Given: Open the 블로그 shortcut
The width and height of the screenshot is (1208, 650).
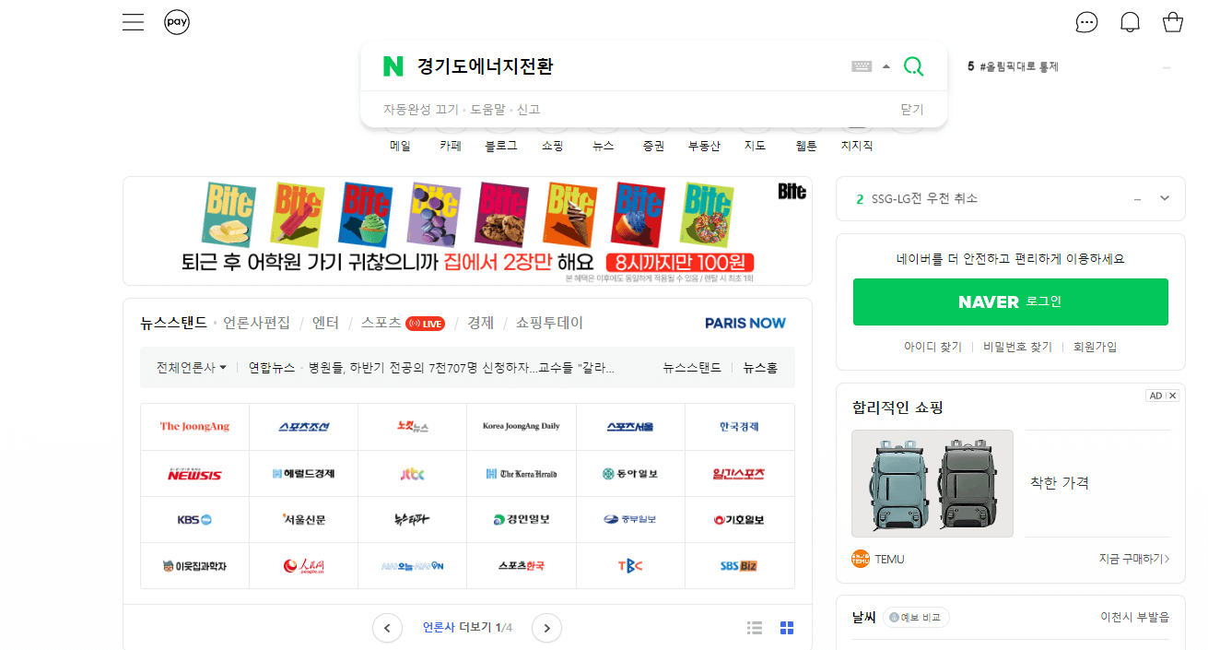Looking at the screenshot, I should pos(501,146).
